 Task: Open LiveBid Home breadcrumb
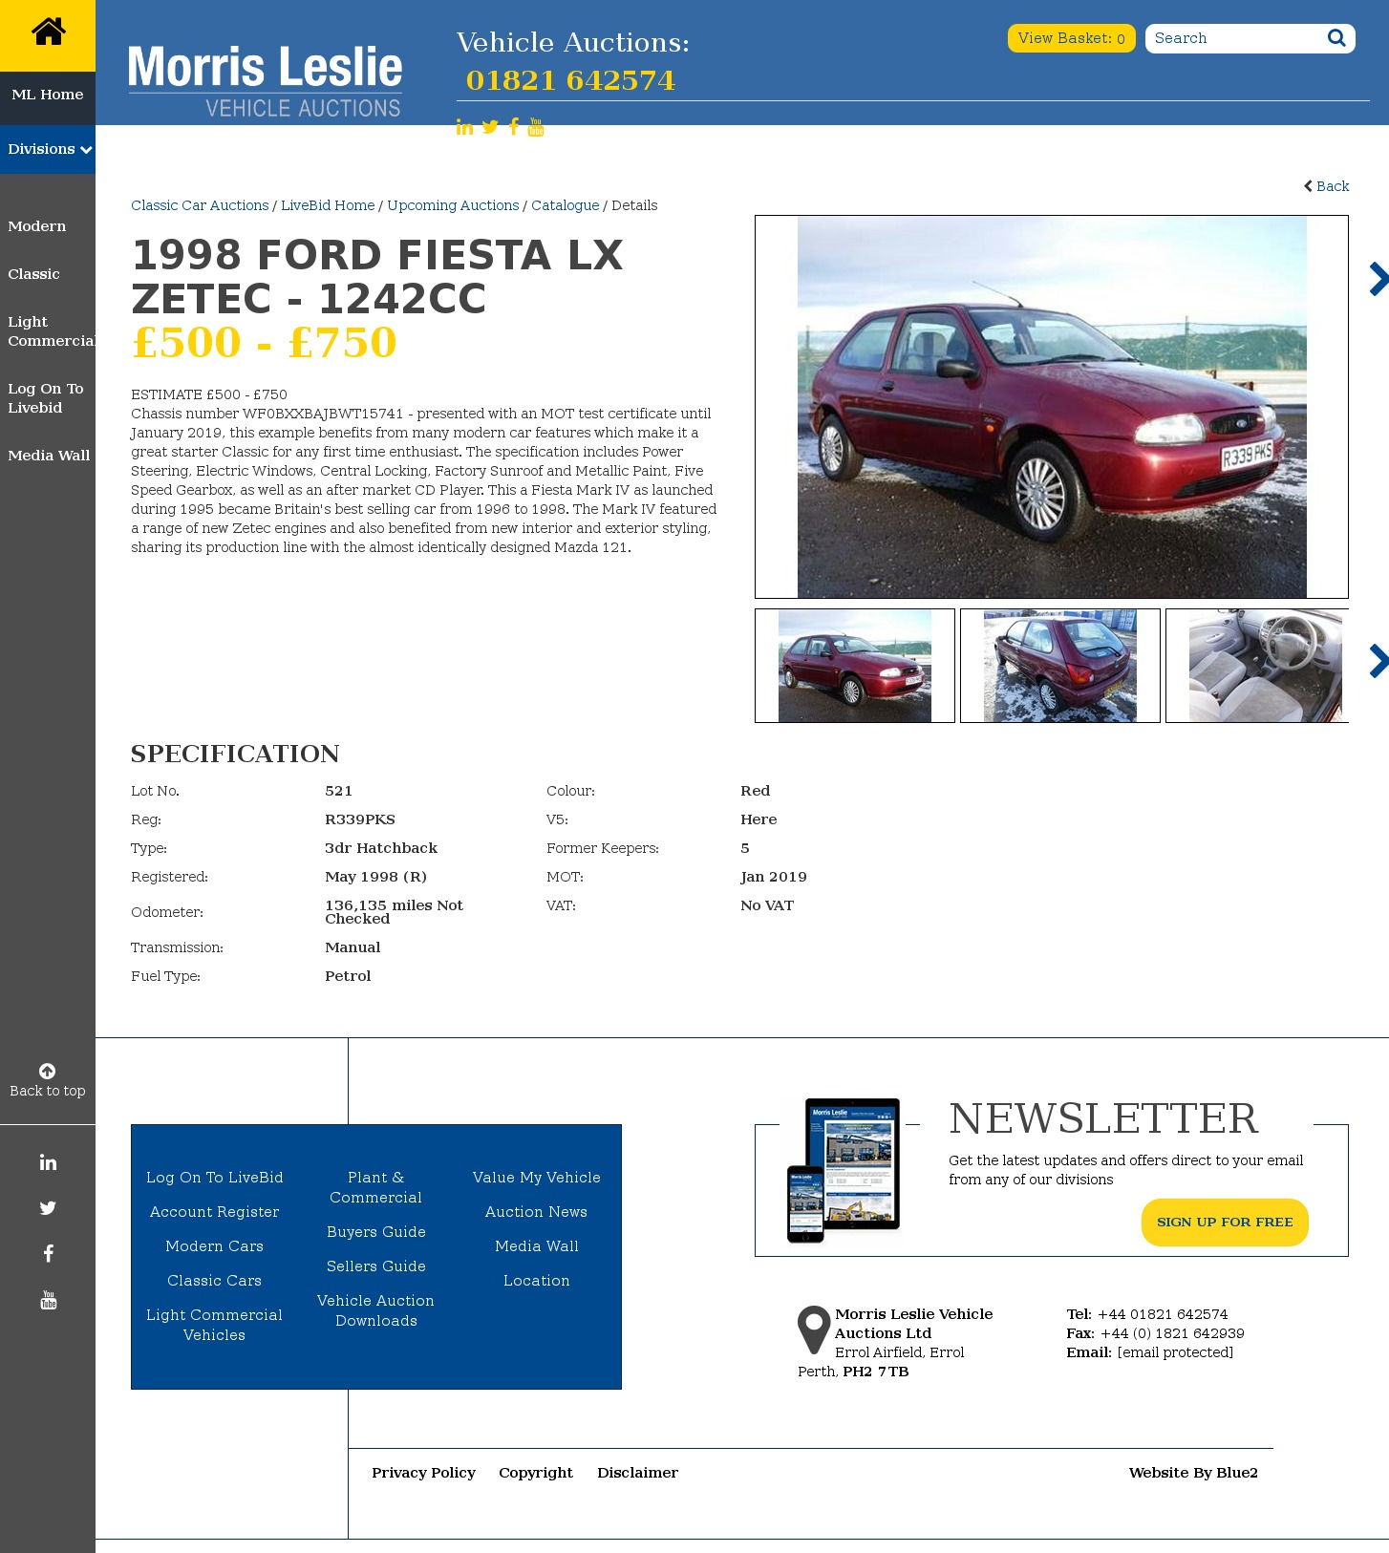click(328, 205)
